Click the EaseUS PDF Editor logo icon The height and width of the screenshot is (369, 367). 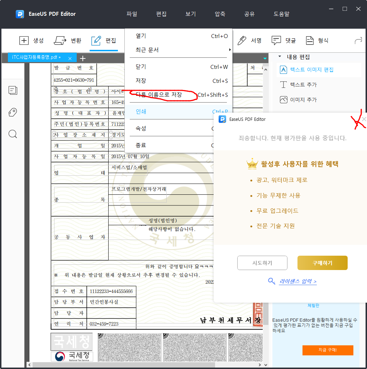20,14
